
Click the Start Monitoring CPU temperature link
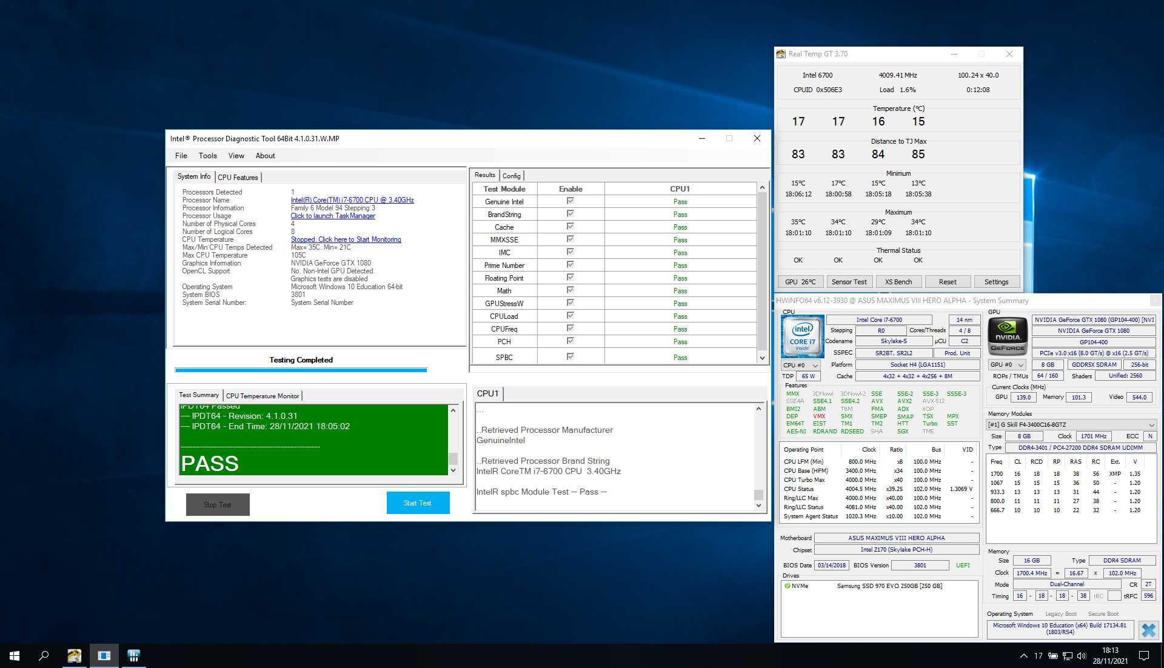coord(346,239)
